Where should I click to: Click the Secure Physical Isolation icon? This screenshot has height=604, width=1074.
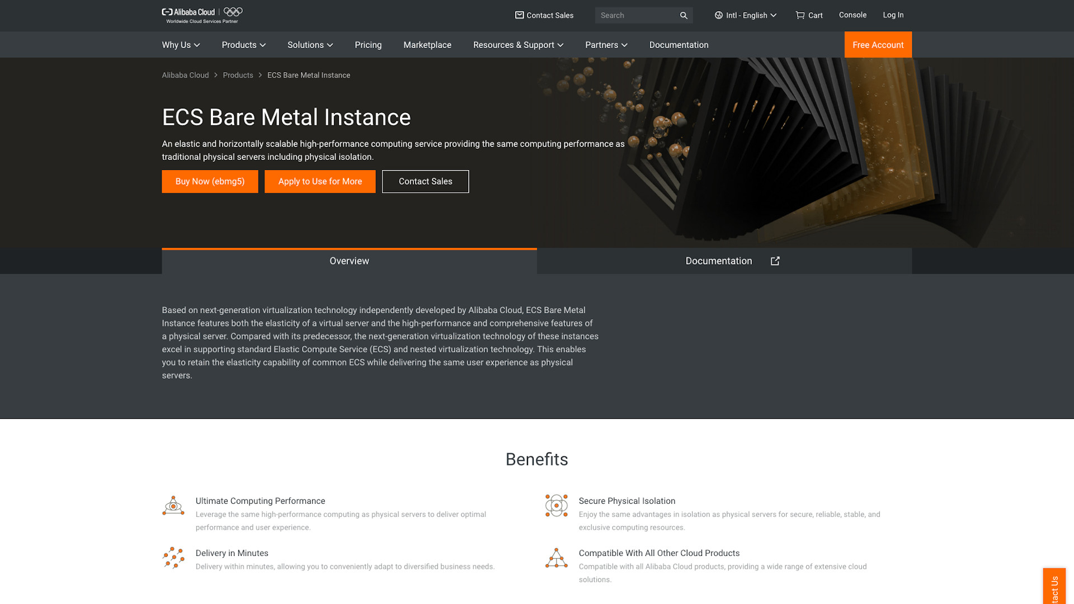(555, 506)
